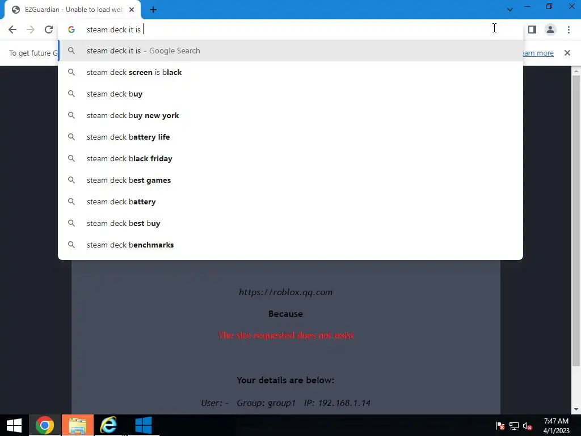Pick suggestion 'steam deck battery life'
The image size is (581, 436).
click(290, 137)
